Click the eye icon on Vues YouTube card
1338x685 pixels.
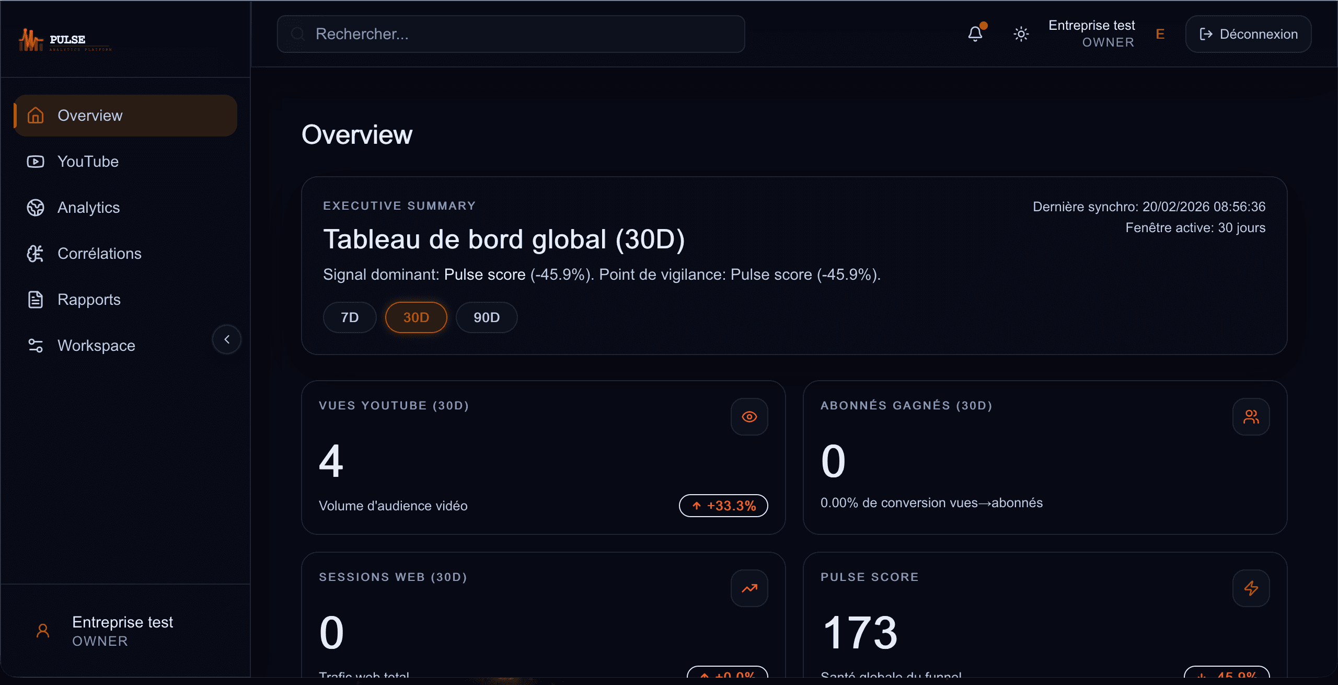[x=748, y=416]
